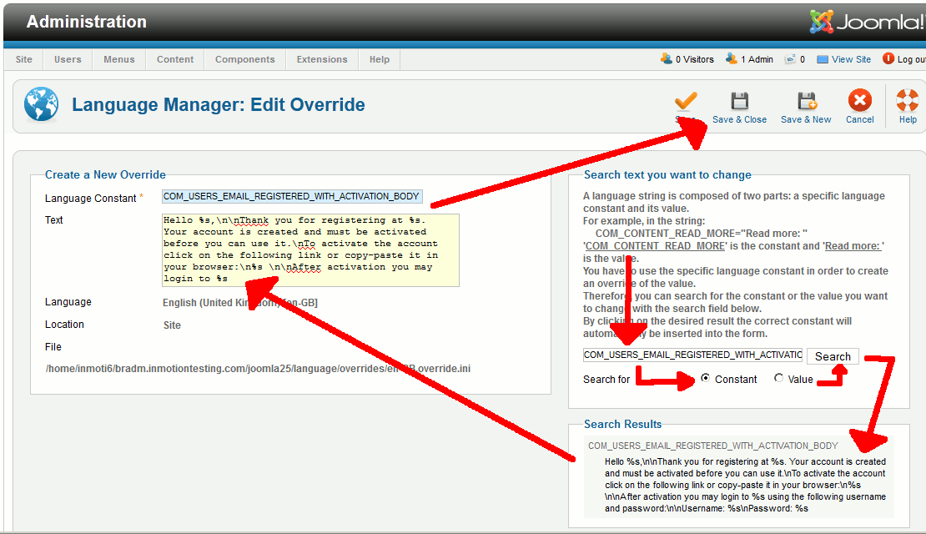This screenshot has height=534, width=926.
Task: Click the search result message body text
Action: click(745, 485)
